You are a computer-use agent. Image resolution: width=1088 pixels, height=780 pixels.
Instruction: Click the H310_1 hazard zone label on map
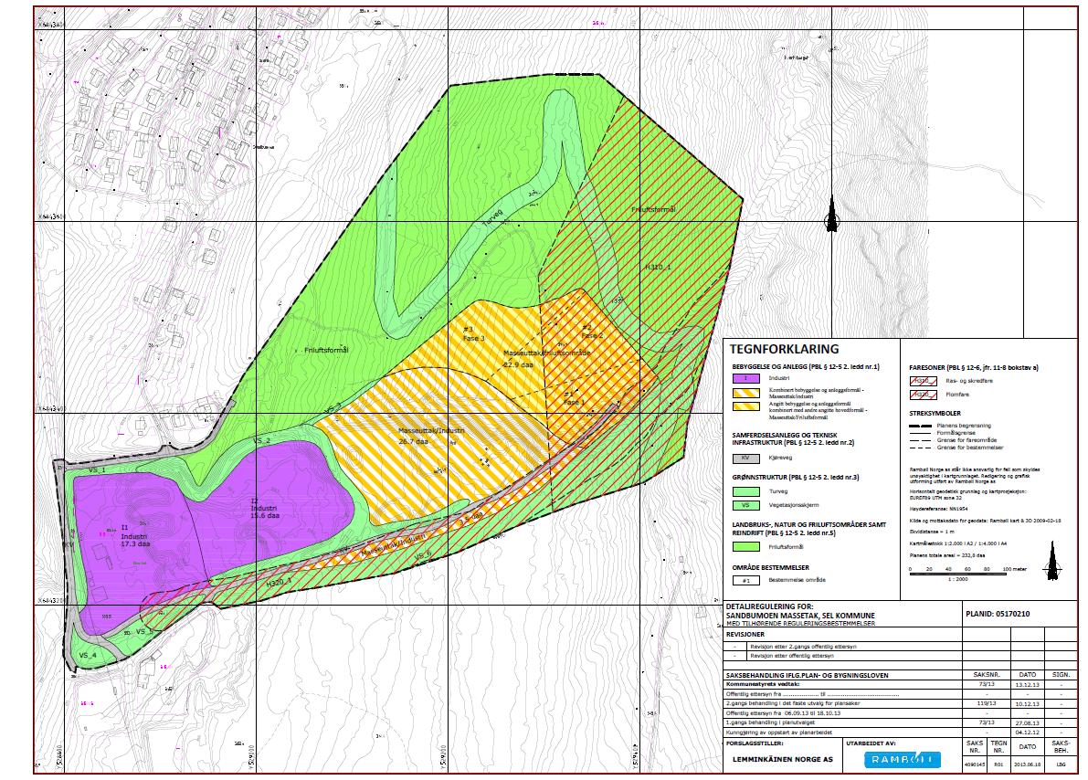pos(658,268)
